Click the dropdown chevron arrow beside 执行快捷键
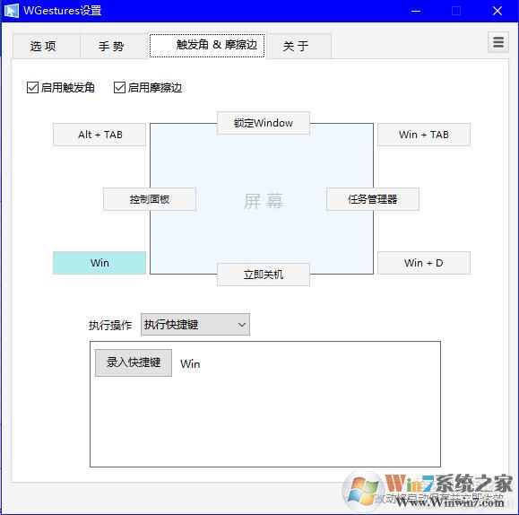Image resolution: width=519 pixels, height=515 pixels. pyautogui.click(x=242, y=325)
